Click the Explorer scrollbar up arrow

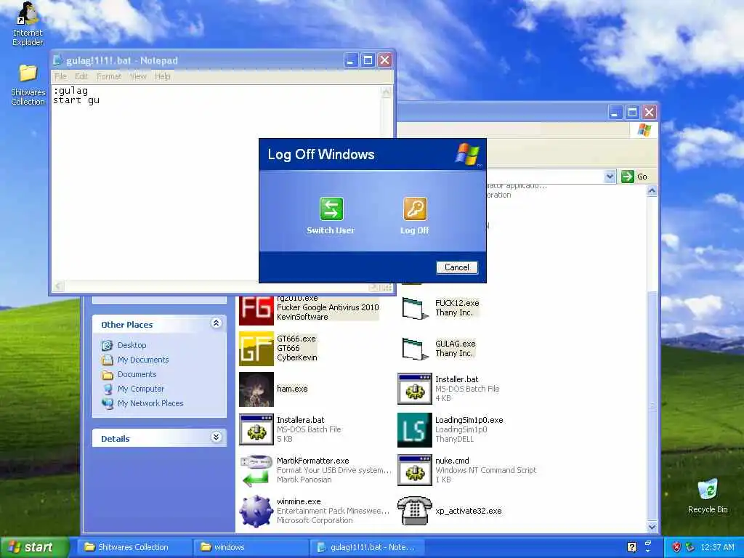coord(652,191)
